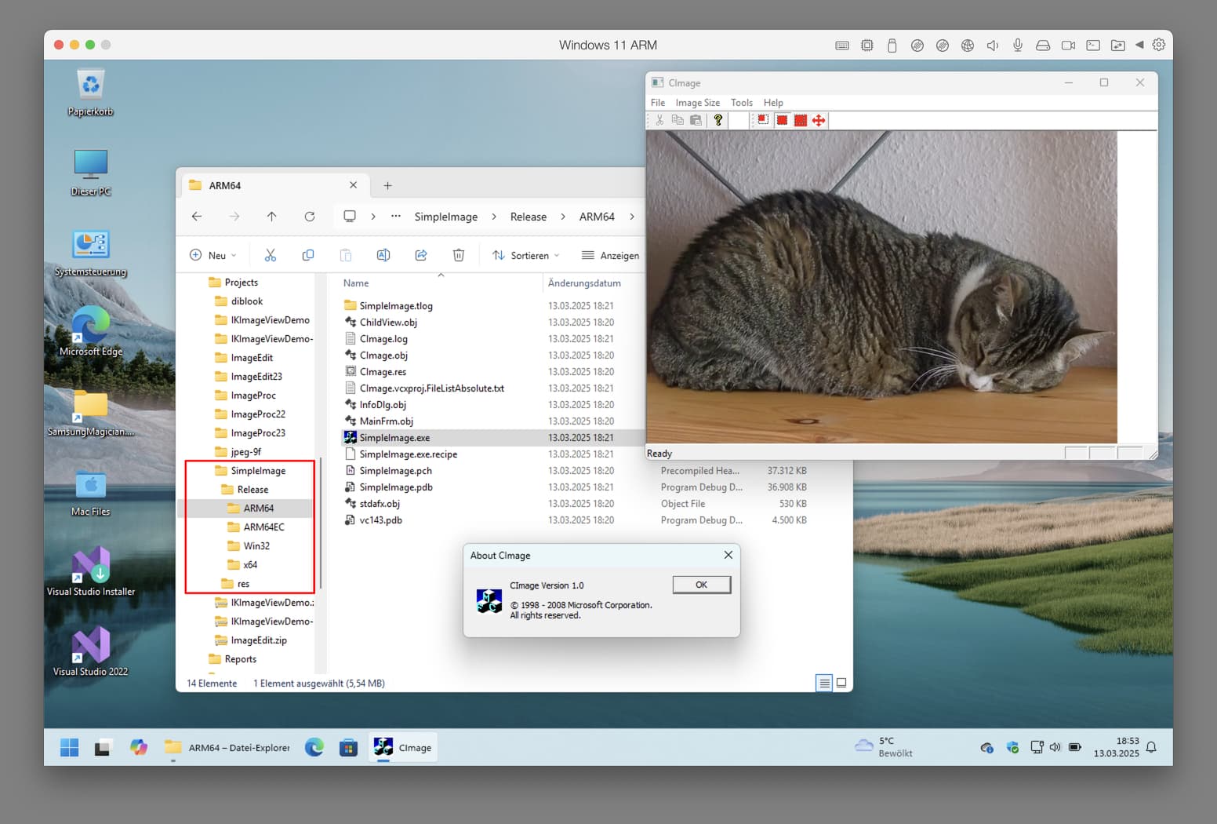1217x824 pixels.
Task: Click the Paste icon in CImage toolbar
Action: pos(696,120)
